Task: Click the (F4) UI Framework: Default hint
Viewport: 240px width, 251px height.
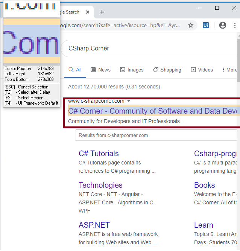Action: click(x=31, y=103)
